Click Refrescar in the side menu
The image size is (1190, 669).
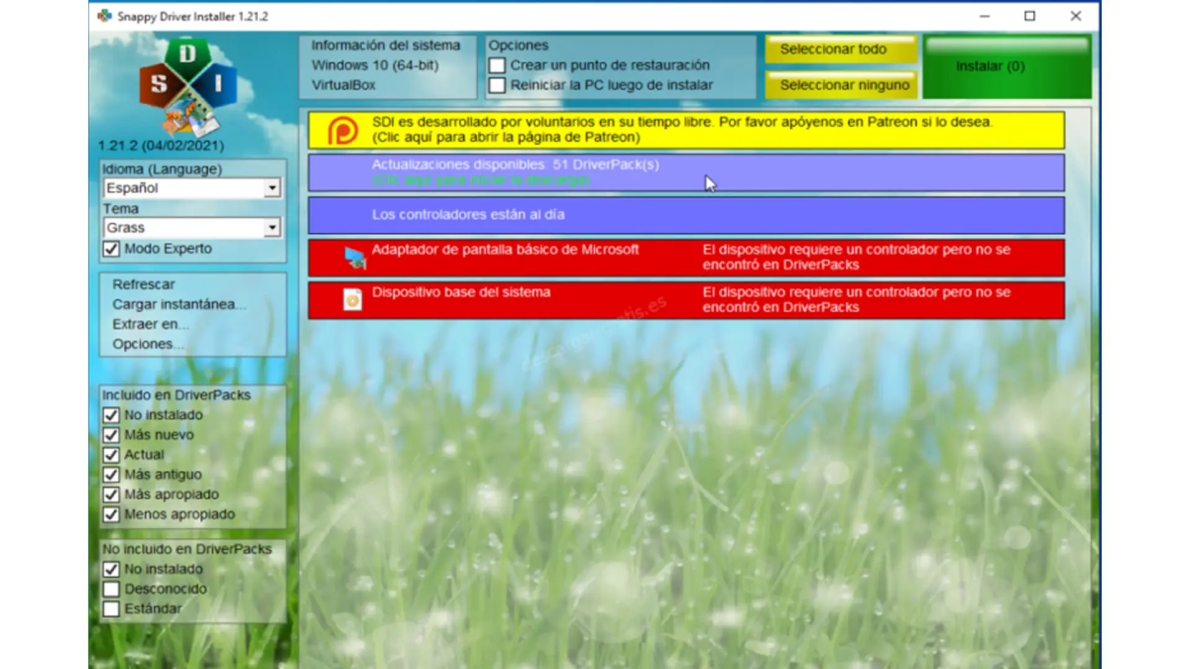pos(144,284)
